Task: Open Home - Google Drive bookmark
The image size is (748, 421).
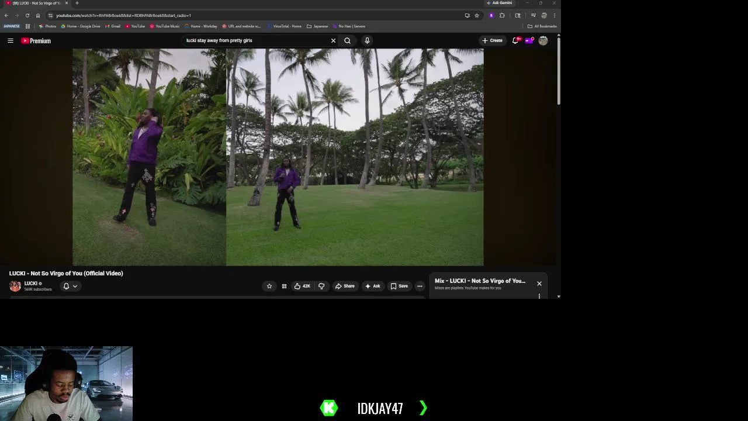Action: [81, 26]
